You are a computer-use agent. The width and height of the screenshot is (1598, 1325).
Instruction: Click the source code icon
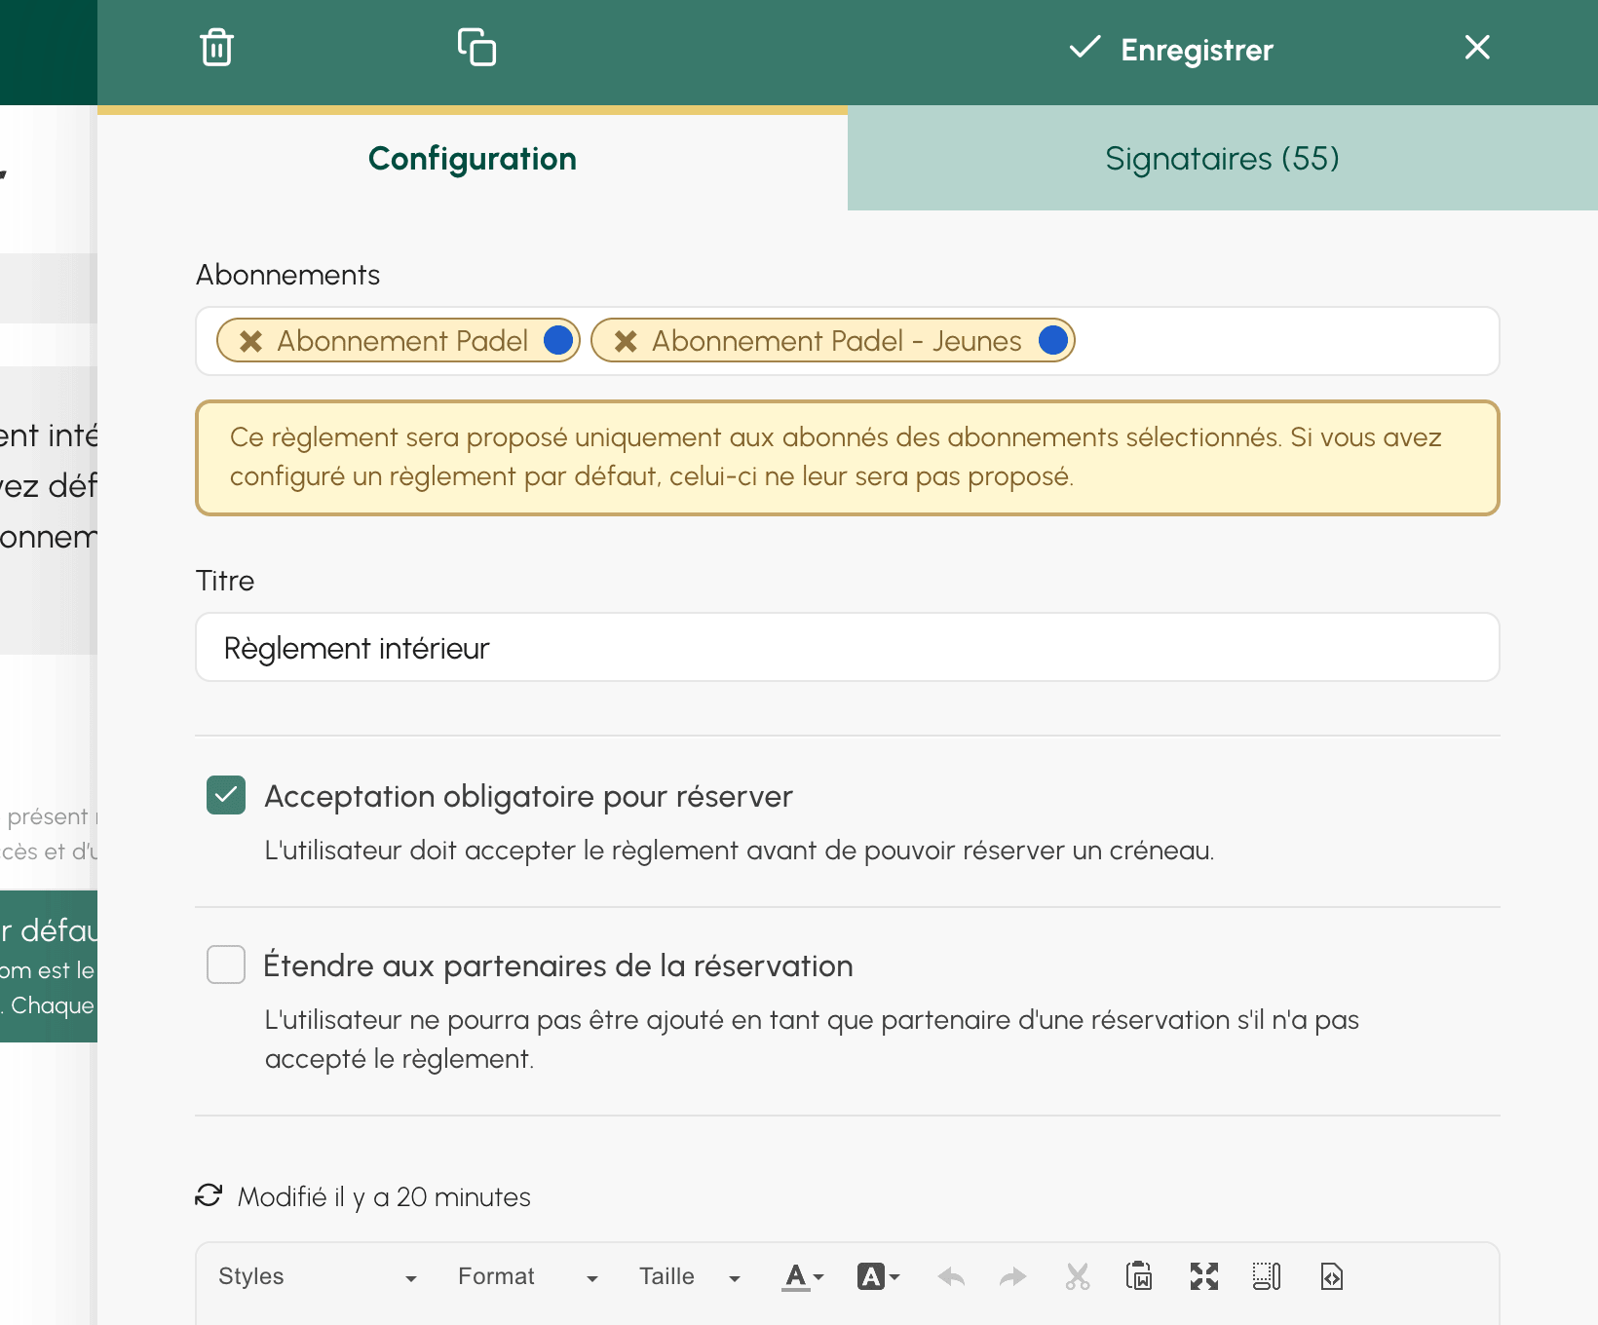1331,1276
